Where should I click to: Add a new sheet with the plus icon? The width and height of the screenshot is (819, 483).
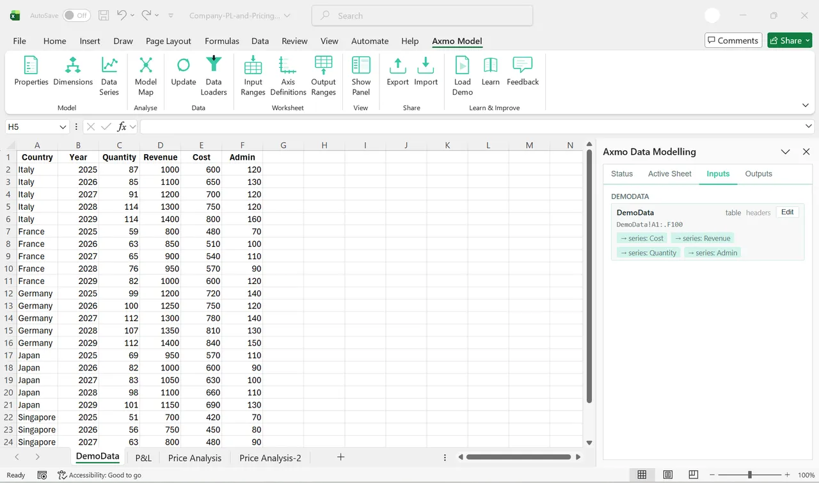click(x=341, y=457)
